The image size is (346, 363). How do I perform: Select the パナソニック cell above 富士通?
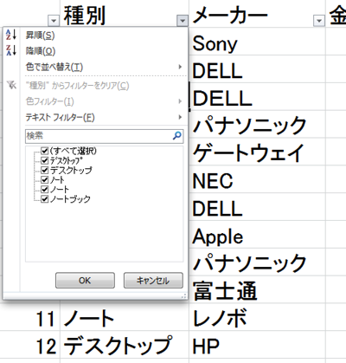257,262
